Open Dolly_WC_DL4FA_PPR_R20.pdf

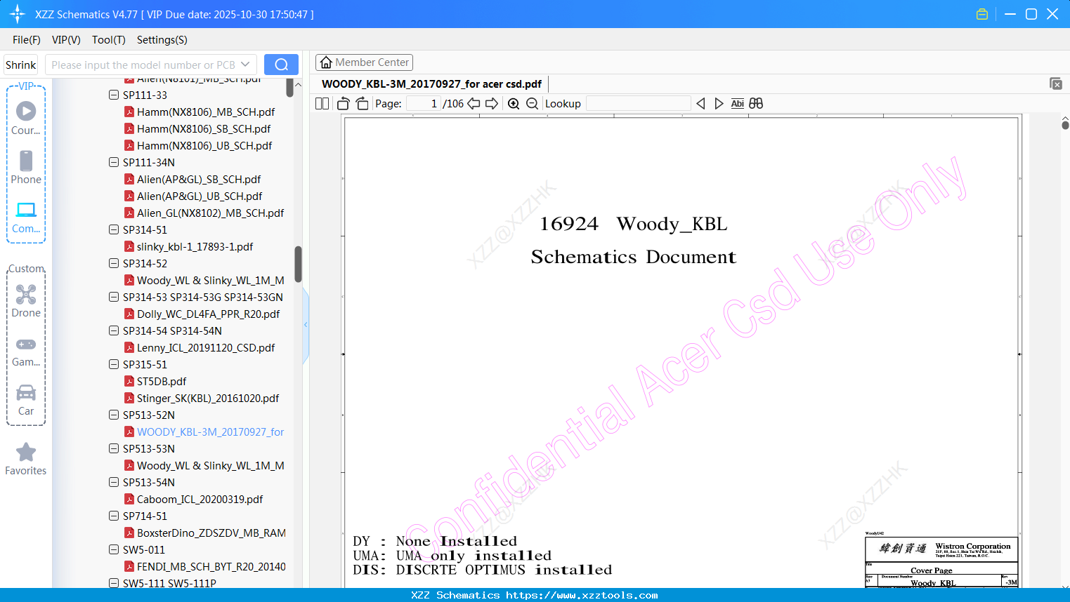pyautogui.click(x=209, y=314)
